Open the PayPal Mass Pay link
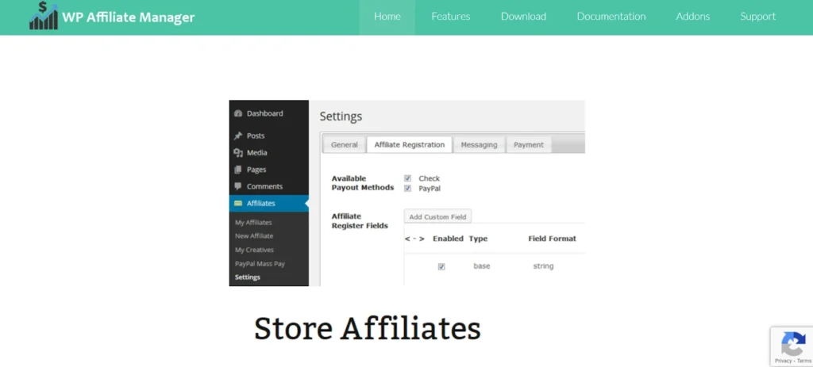The width and height of the screenshot is (813, 367). (x=260, y=263)
